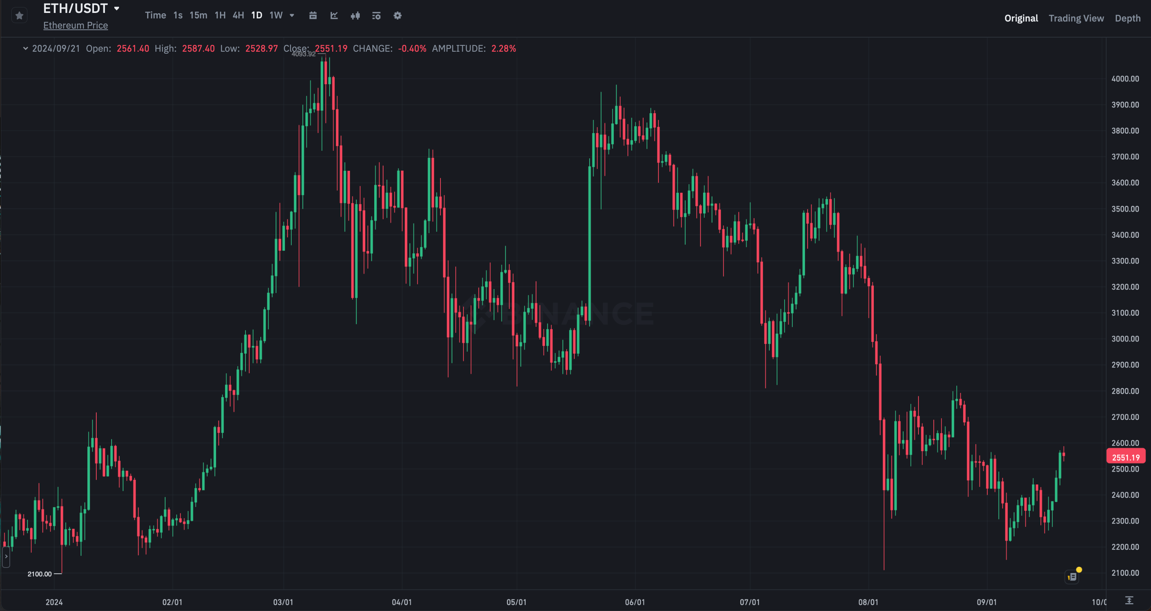Select the 1s interval
The width and height of the screenshot is (1151, 611).
point(178,15)
